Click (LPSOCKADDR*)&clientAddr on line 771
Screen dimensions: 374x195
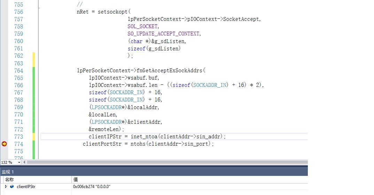pos(125,122)
